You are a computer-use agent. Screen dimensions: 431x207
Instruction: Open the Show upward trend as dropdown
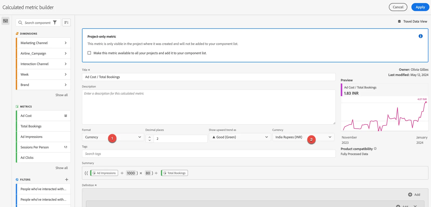point(240,137)
